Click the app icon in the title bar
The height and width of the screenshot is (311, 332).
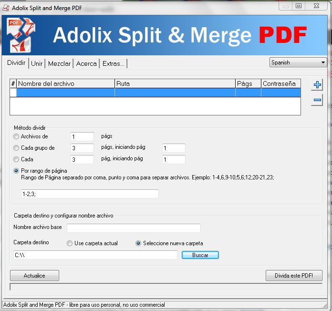(6, 8)
